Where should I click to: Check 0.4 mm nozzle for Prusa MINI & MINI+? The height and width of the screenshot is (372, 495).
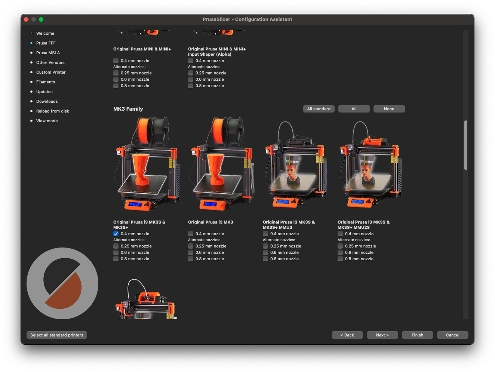point(116,61)
